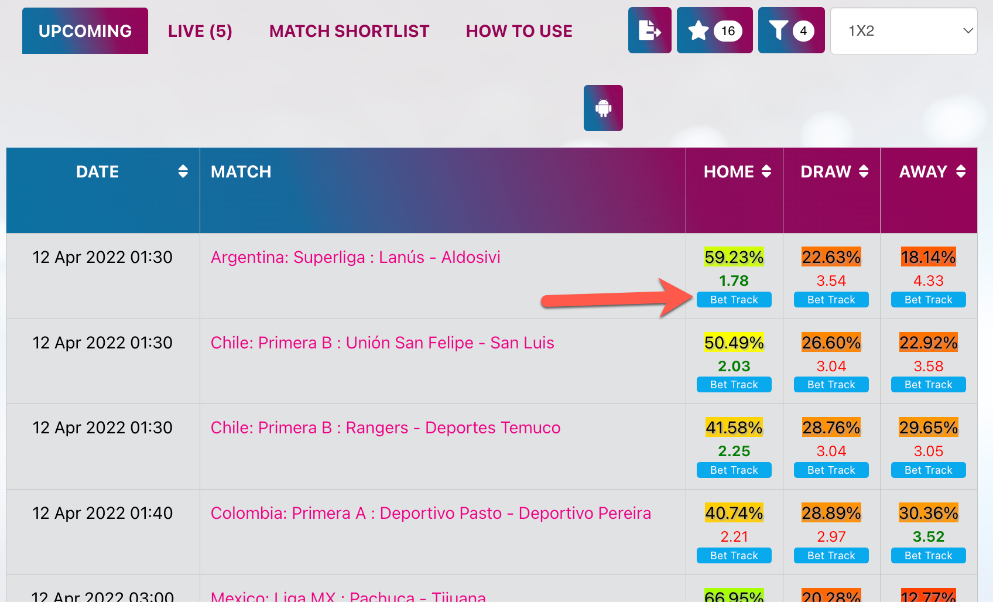Open the HOW TO USE tab

tap(519, 31)
